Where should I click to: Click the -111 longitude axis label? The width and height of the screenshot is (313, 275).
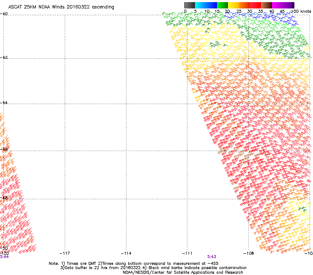pos(187,253)
